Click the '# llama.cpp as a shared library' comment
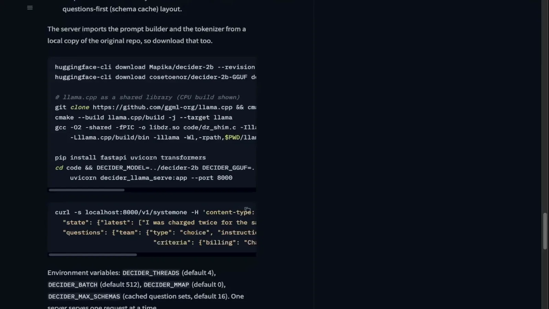The image size is (549, 309). (147, 97)
